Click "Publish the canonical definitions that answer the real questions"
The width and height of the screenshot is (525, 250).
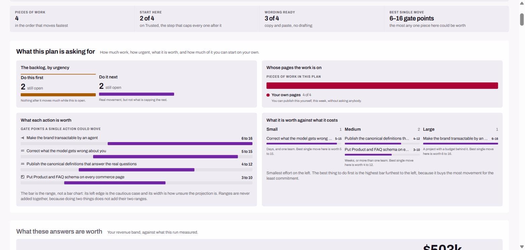pos(82,164)
